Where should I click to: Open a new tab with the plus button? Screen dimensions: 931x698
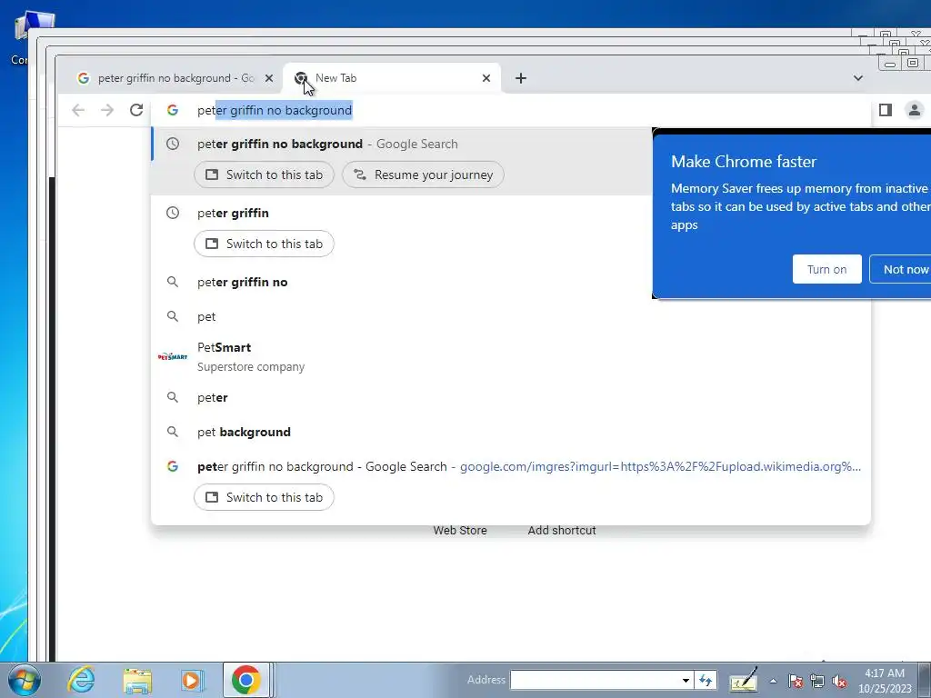pos(521,78)
